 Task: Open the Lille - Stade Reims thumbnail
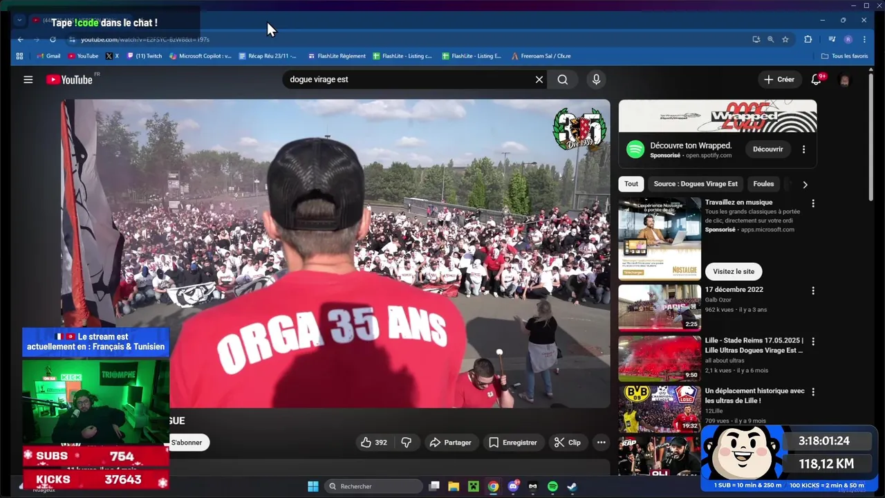click(660, 358)
